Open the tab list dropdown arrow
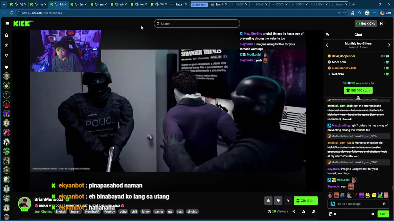Screen dimensions: 394x221 4,4
